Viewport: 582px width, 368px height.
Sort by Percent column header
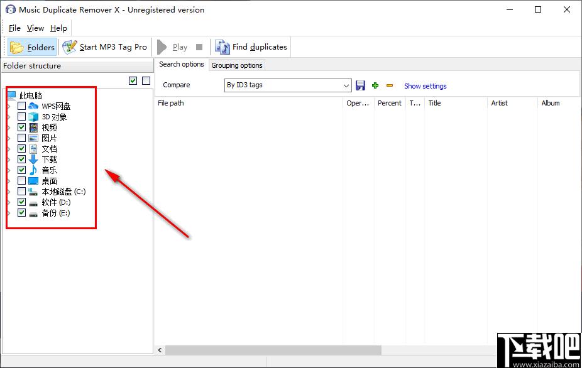click(x=390, y=103)
